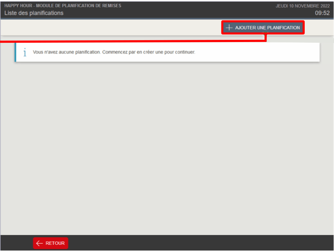Click the plus icon beside Ajouter une planification
This screenshot has height=252, width=334.
pos(229,28)
